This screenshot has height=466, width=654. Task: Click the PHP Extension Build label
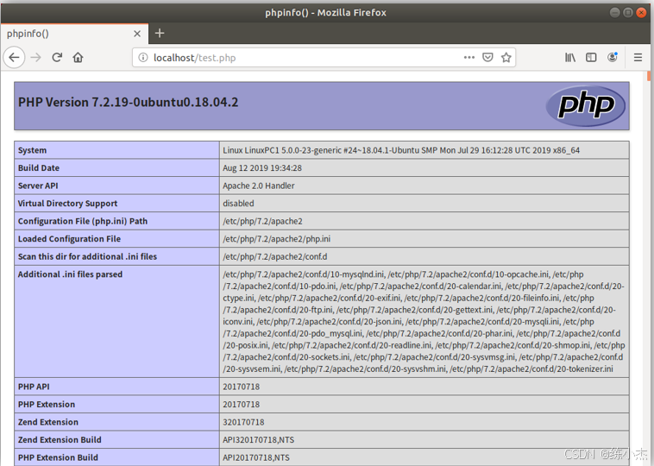(58, 457)
